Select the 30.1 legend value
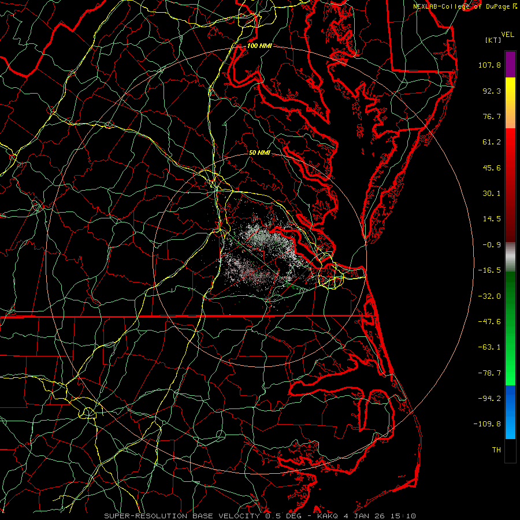The width and height of the screenshot is (520, 520). 492,194
